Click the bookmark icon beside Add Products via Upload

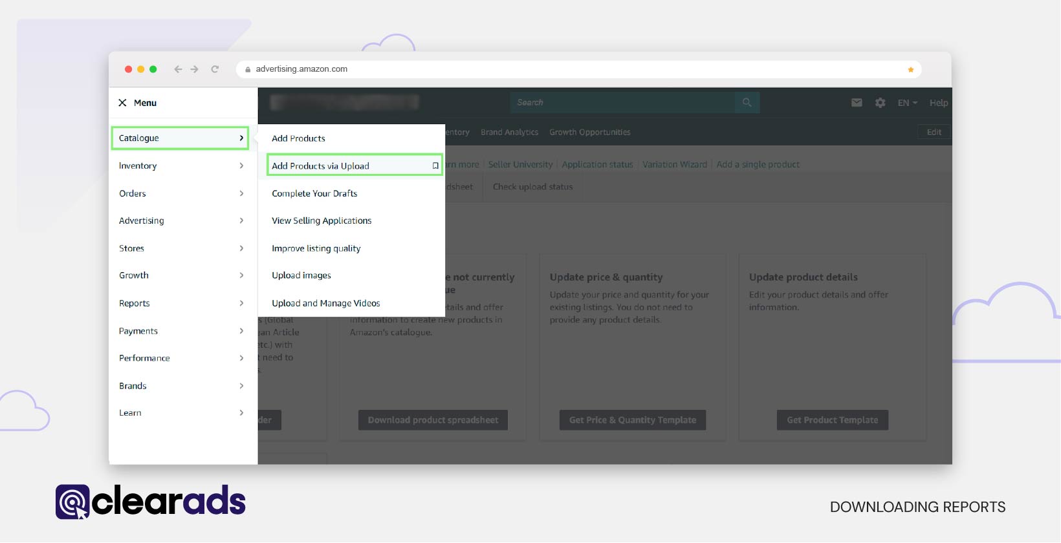tap(435, 166)
